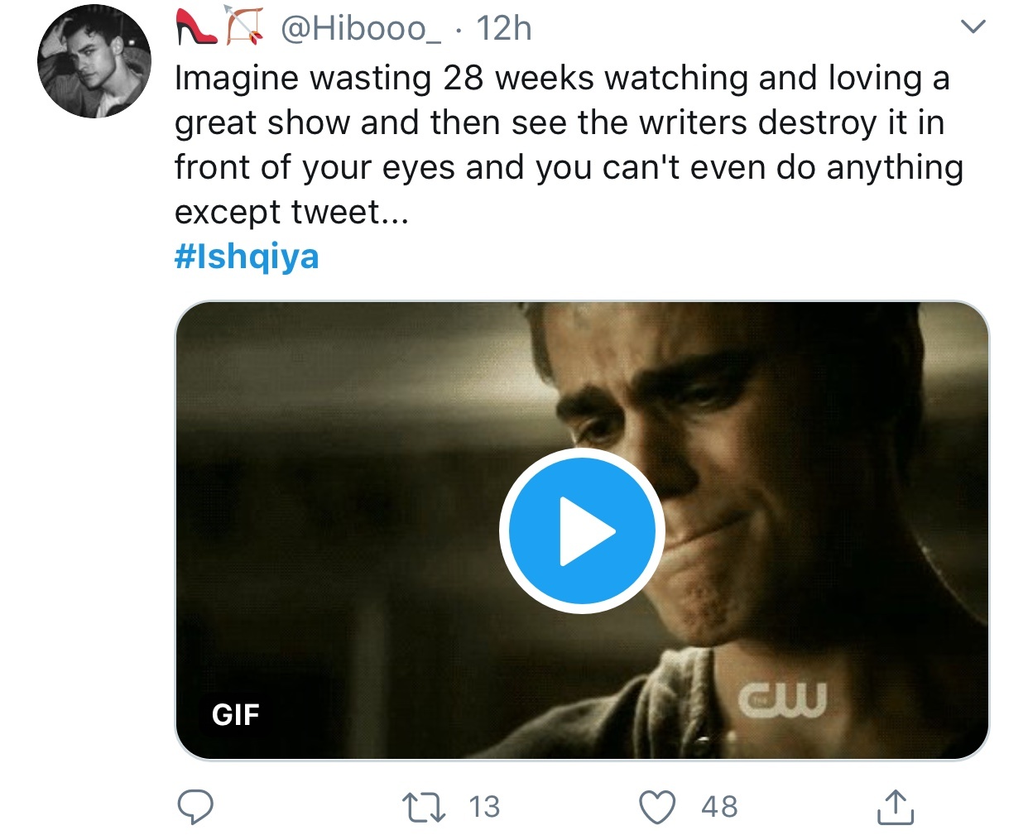This screenshot has width=1028, height=840.
Task: Retweet this tweet using the retweet icon
Action: click(424, 807)
